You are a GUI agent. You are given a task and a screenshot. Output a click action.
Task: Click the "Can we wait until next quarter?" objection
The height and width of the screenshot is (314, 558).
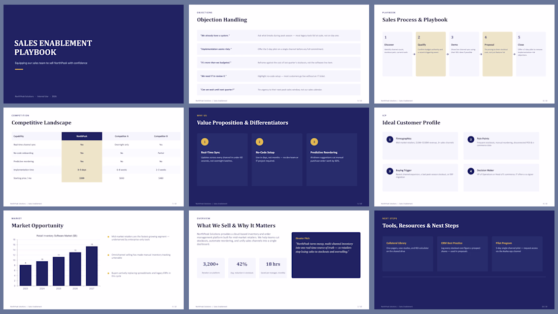coord(218,90)
